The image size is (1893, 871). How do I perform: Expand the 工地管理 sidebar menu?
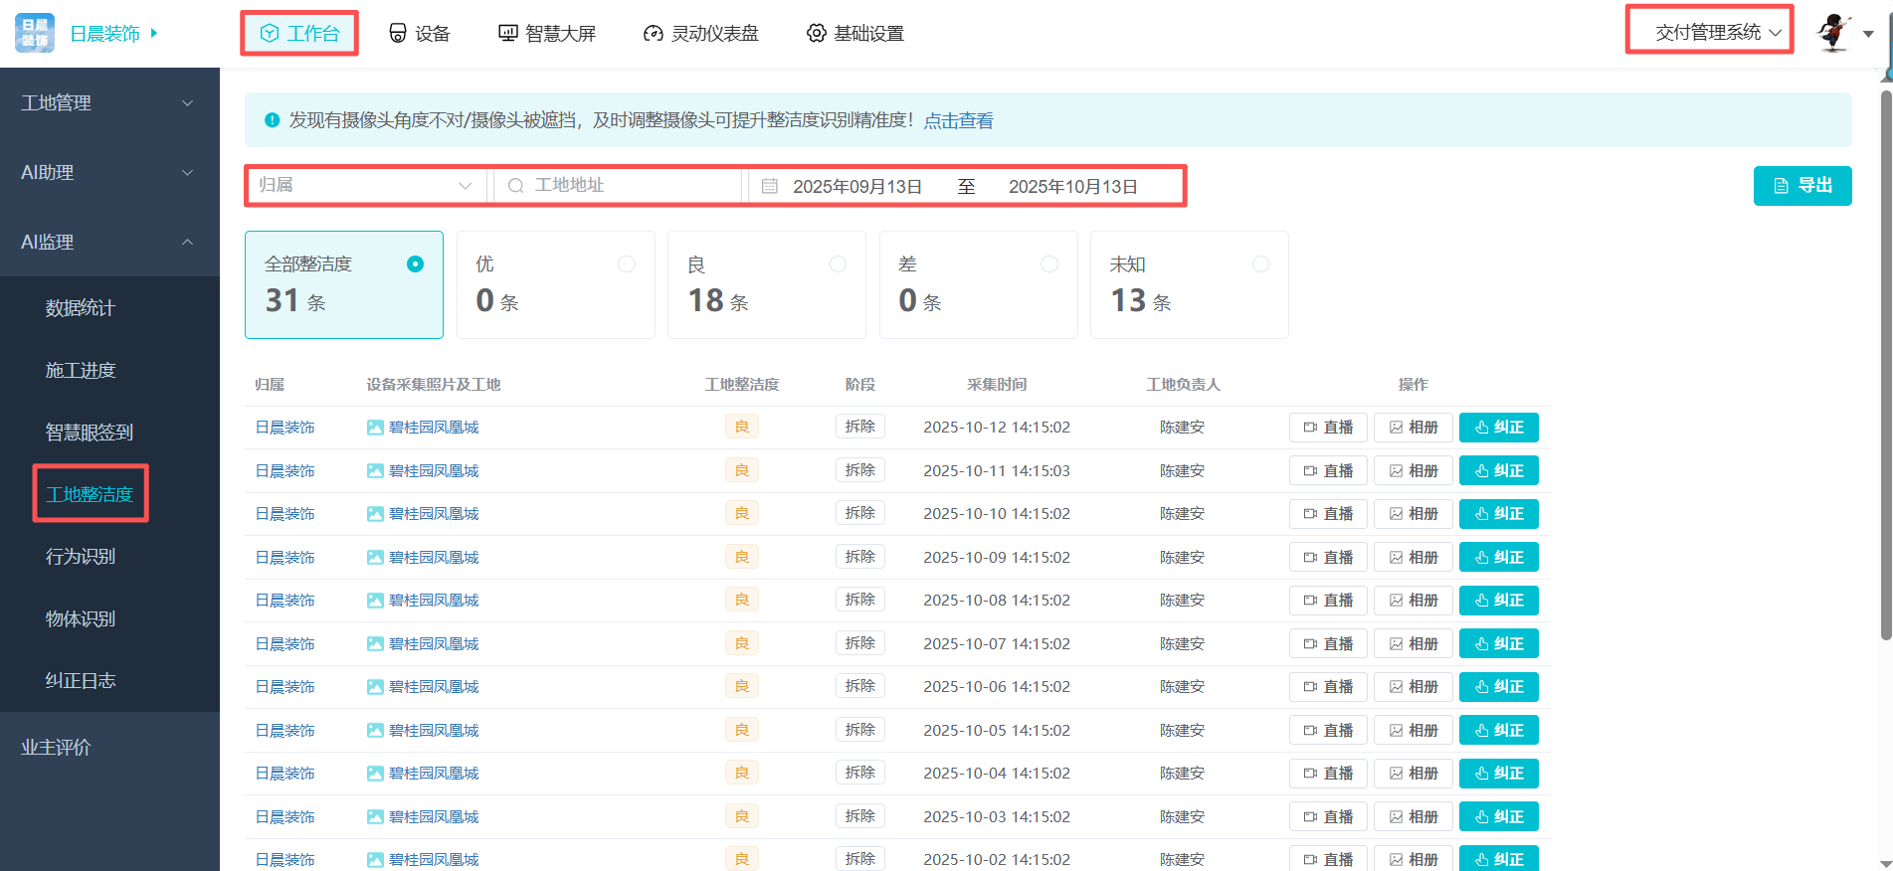107,103
